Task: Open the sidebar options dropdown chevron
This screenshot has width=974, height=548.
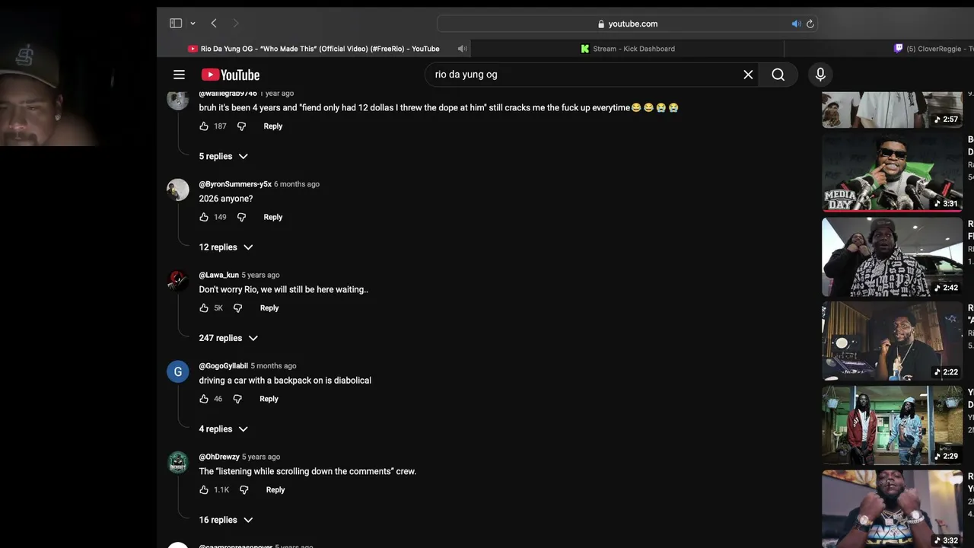Action: click(193, 24)
